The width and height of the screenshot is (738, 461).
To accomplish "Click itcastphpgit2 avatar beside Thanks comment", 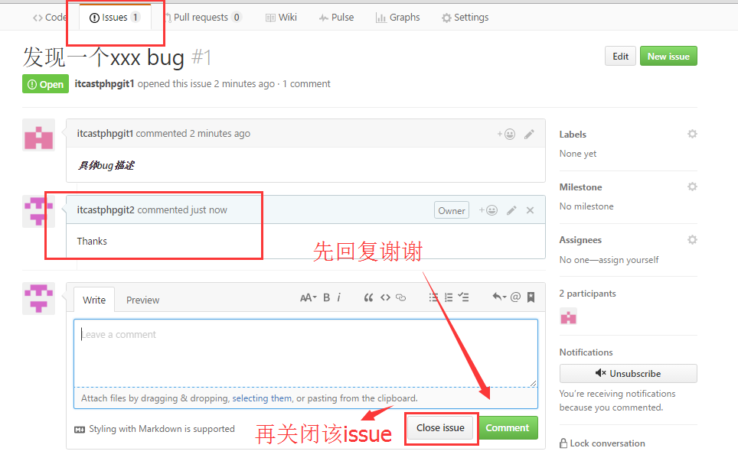I will (x=38, y=212).
